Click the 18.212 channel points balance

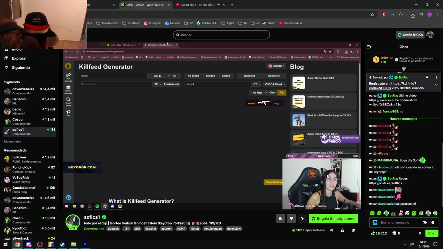(379, 233)
